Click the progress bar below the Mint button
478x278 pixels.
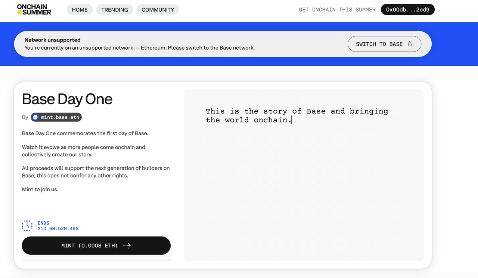(x=96, y=258)
